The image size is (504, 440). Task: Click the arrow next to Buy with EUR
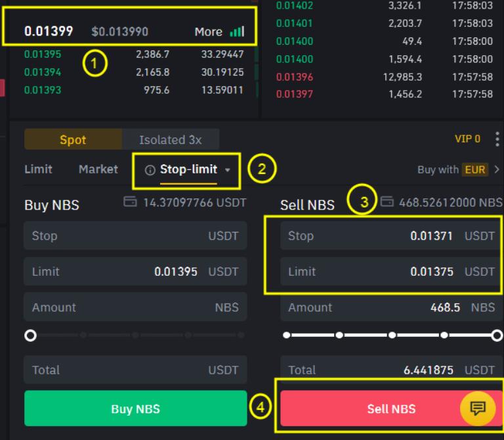[497, 169]
